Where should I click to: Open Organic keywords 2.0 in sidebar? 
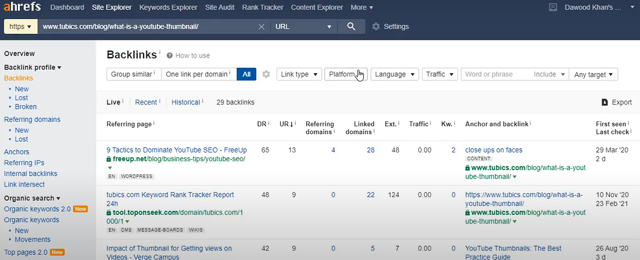coord(37,209)
